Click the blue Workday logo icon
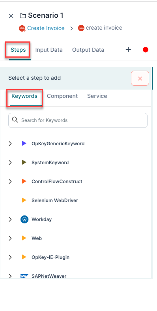 [x=24, y=219]
